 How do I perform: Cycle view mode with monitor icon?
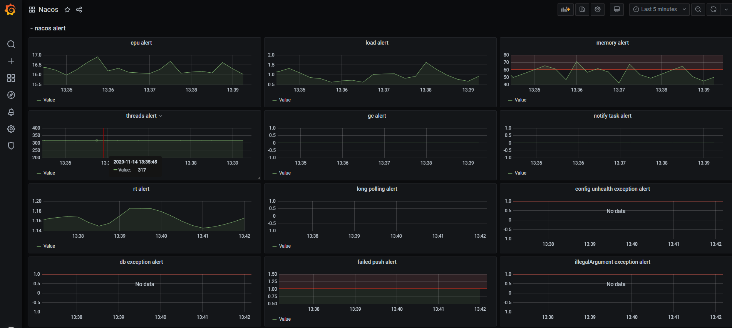point(617,10)
